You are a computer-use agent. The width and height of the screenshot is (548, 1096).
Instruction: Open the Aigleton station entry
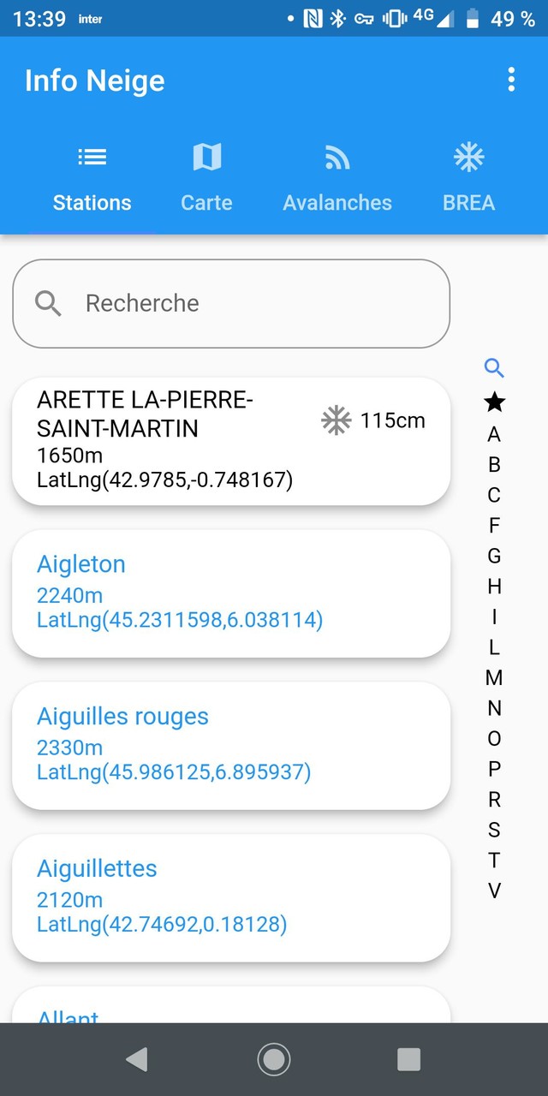pos(229,593)
